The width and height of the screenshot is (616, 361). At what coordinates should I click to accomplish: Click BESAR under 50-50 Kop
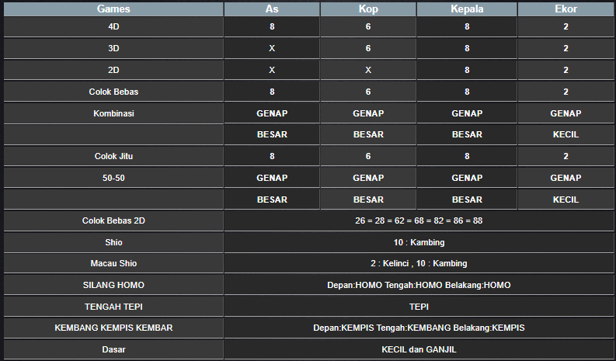(x=368, y=200)
